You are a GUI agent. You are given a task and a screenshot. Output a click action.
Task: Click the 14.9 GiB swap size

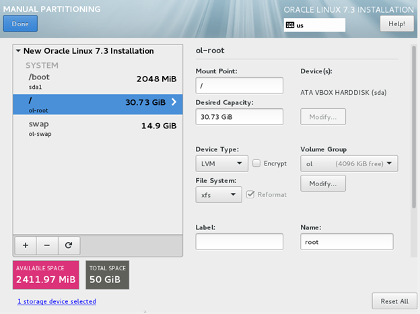[159, 126]
